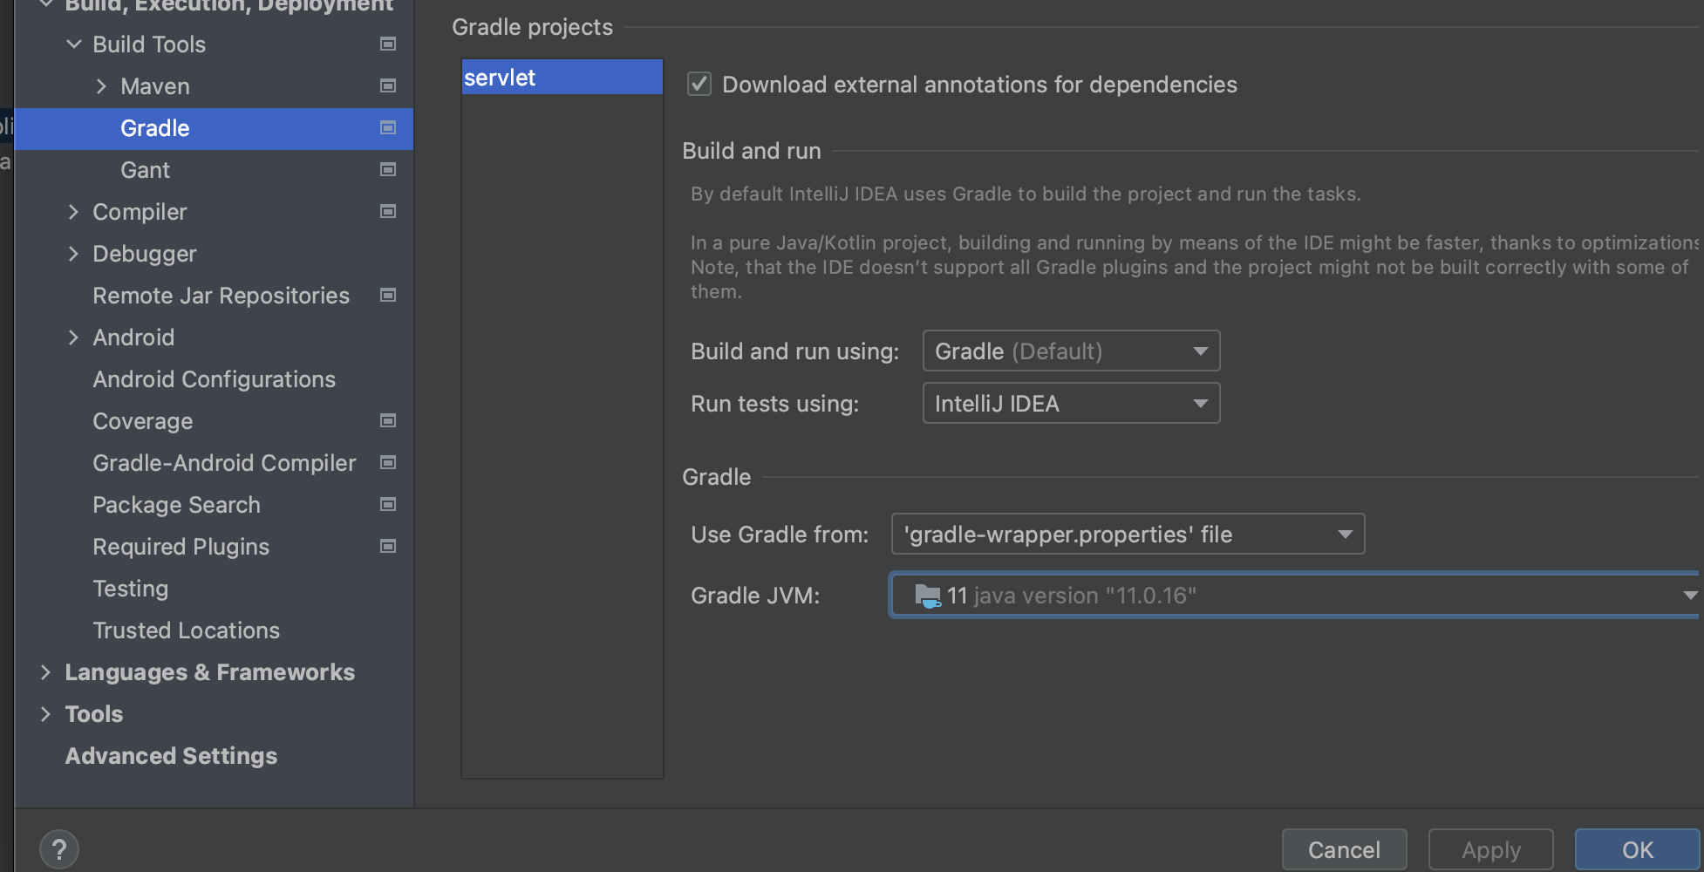Open Remote Jar Repositories settings

221,296
